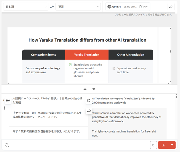Expand the chevron beside the folder icon

click(146, 7)
